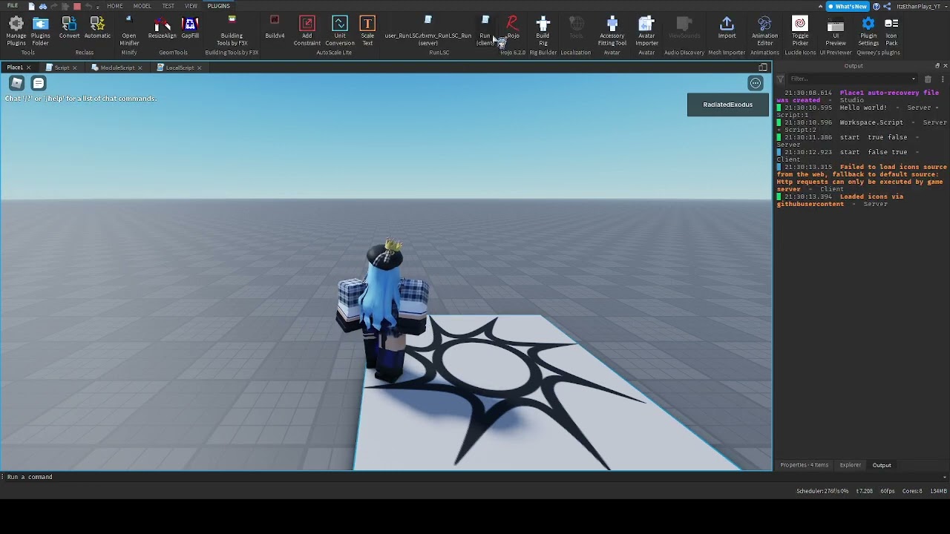Image resolution: width=950 pixels, height=534 pixels.
Task: Select the Output panel tab at bottom
Action: pos(882,465)
